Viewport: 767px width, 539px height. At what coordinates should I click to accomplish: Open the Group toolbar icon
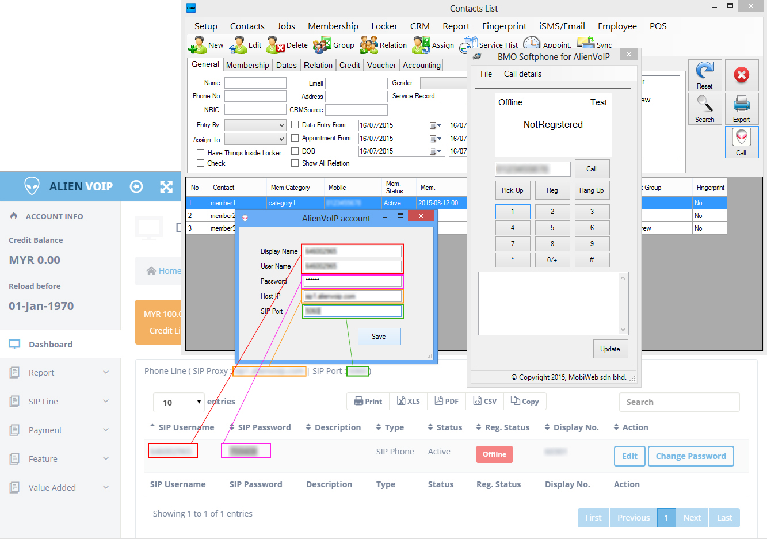322,45
